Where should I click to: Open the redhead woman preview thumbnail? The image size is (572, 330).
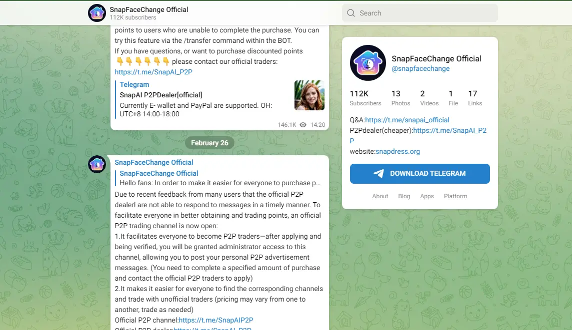click(309, 95)
